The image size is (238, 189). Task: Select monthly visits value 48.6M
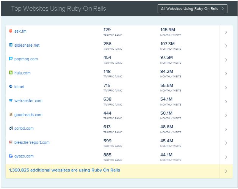167,127
